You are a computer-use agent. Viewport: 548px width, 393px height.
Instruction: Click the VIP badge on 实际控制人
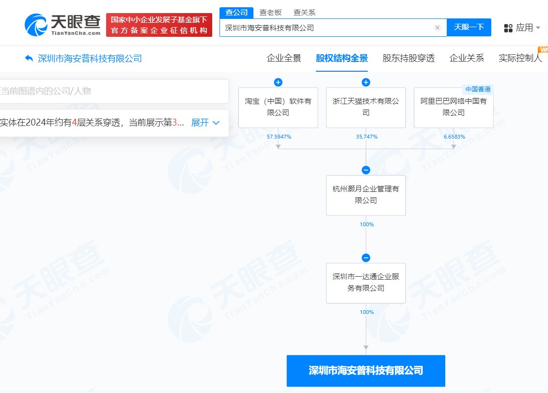coord(543,49)
